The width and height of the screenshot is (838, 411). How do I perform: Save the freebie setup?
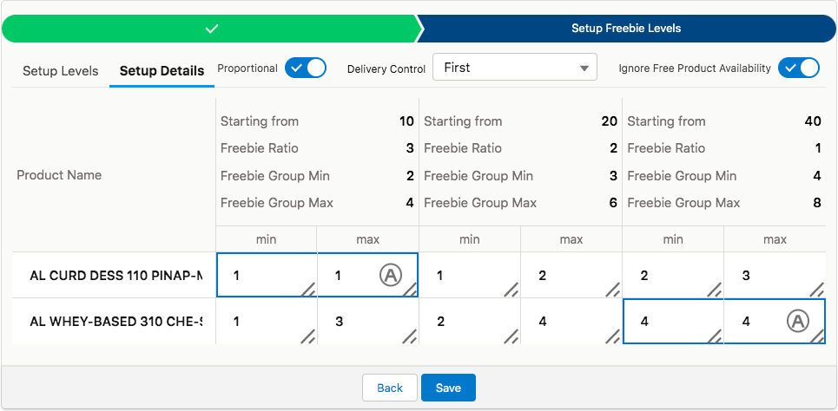click(448, 388)
